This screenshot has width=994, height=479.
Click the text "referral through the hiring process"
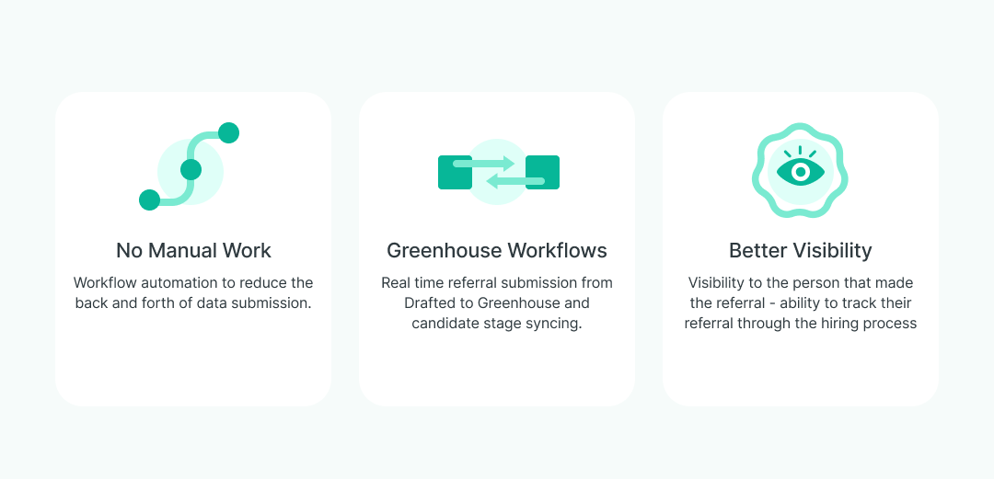[x=800, y=323]
